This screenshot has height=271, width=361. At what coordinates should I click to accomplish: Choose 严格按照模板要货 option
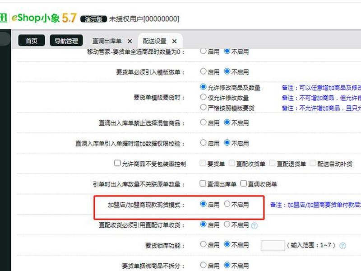click(x=203, y=107)
